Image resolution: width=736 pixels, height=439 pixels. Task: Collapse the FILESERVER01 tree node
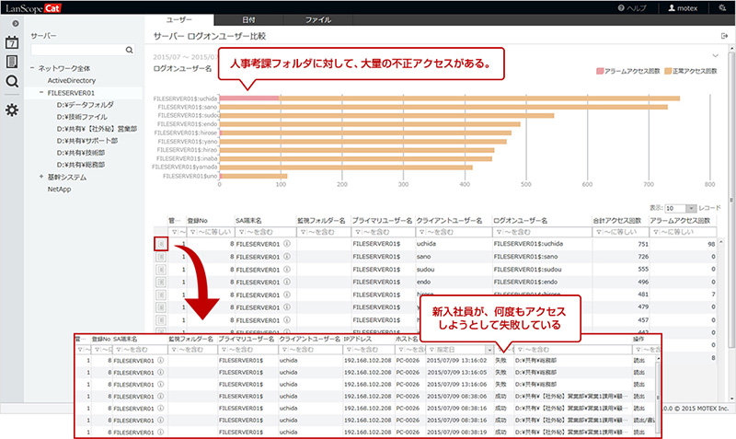41,93
